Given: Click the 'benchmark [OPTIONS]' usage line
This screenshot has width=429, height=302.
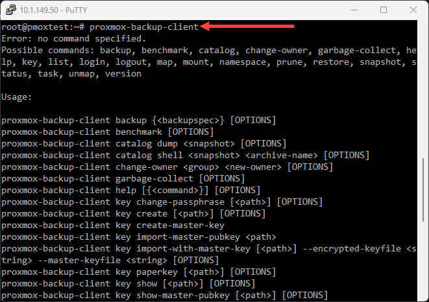Looking at the screenshot, I should 107,132.
